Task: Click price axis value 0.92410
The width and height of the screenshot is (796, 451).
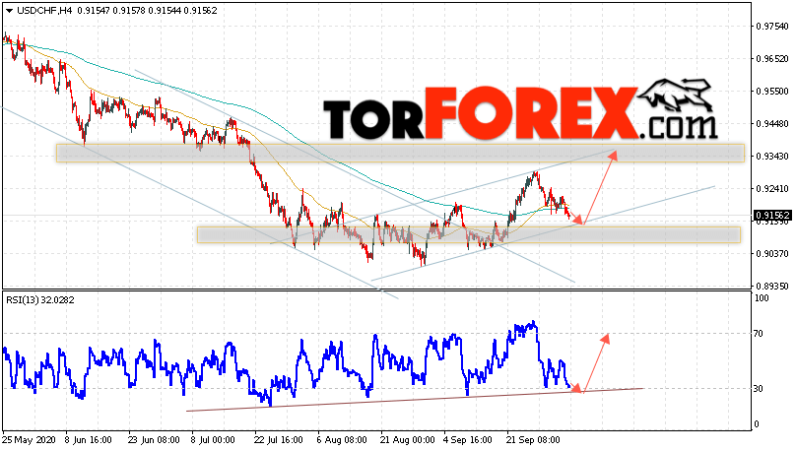Action: 771,189
